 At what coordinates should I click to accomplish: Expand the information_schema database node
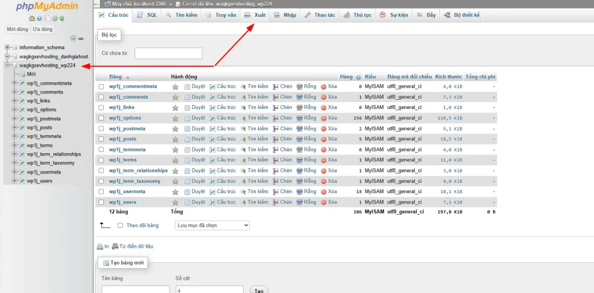7,48
